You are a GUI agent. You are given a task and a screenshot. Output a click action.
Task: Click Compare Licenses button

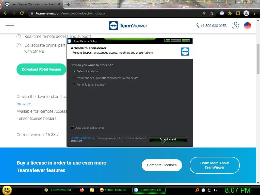(x=162, y=165)
